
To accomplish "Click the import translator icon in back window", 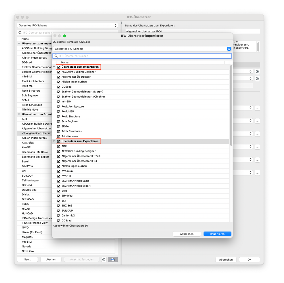I will tap(113, 259).
